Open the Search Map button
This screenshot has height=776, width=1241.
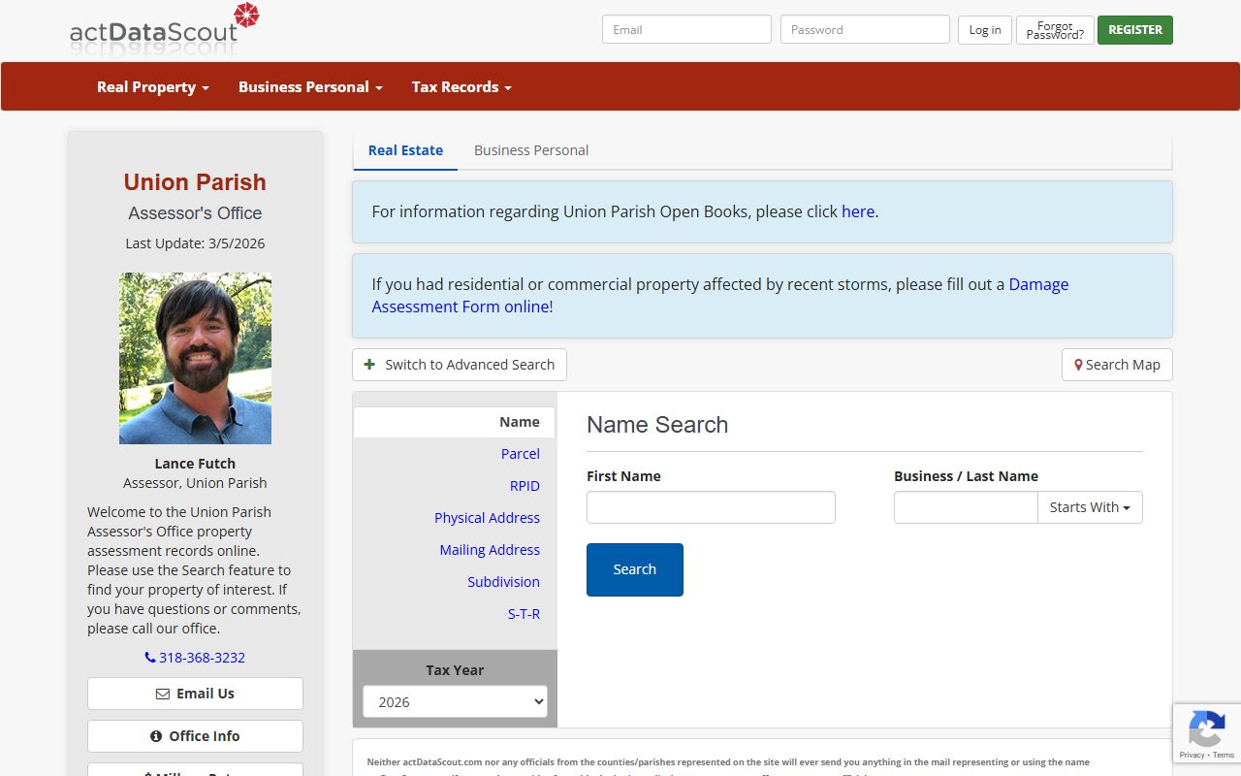1117,365
